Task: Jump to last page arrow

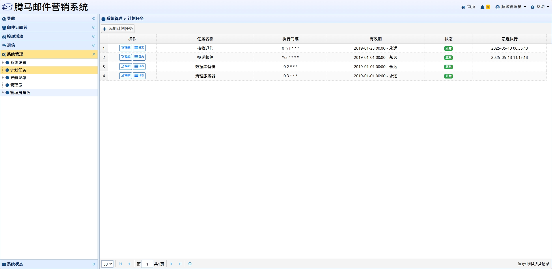Action: 180,264
